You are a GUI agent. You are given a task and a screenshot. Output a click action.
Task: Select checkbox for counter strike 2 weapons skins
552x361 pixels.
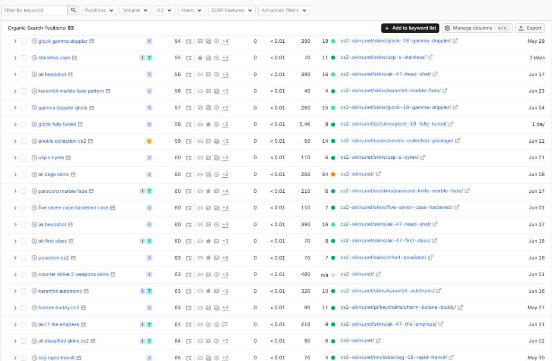pyautogui.click(x=24, y=275)
